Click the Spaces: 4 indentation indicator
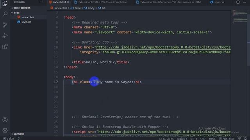The width and height of the screenshot is (250, 140). (182, 138)
